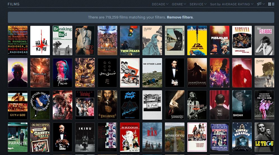Open the Fleabag poster
279x155 pixels.
pos(264,40)
